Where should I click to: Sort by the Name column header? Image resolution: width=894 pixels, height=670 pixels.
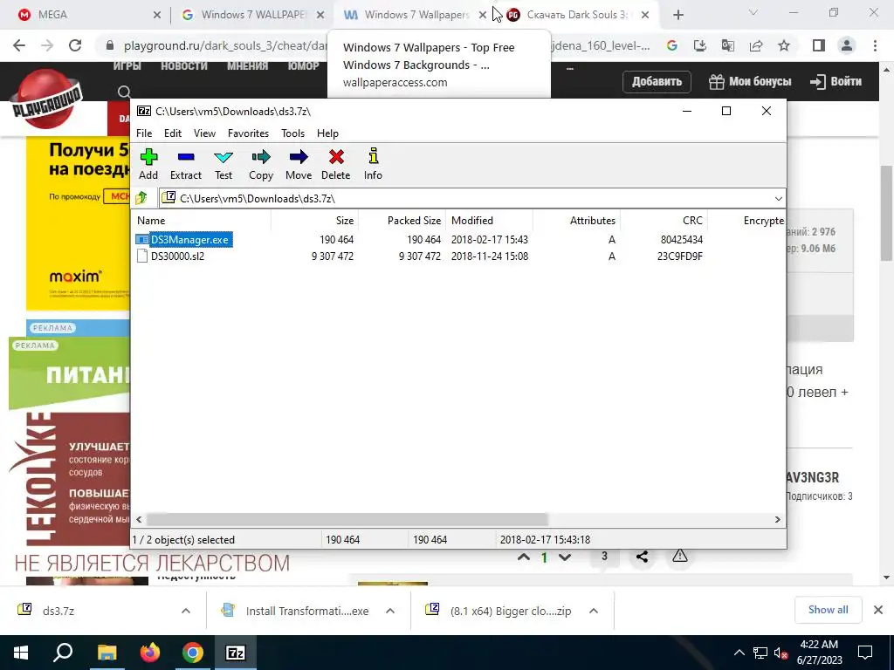pos(202,221)
